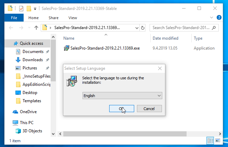The width and height of the screenshot is (228, 147).
Task: Sort by Date modified column header
Action: [x=165, y=38]
